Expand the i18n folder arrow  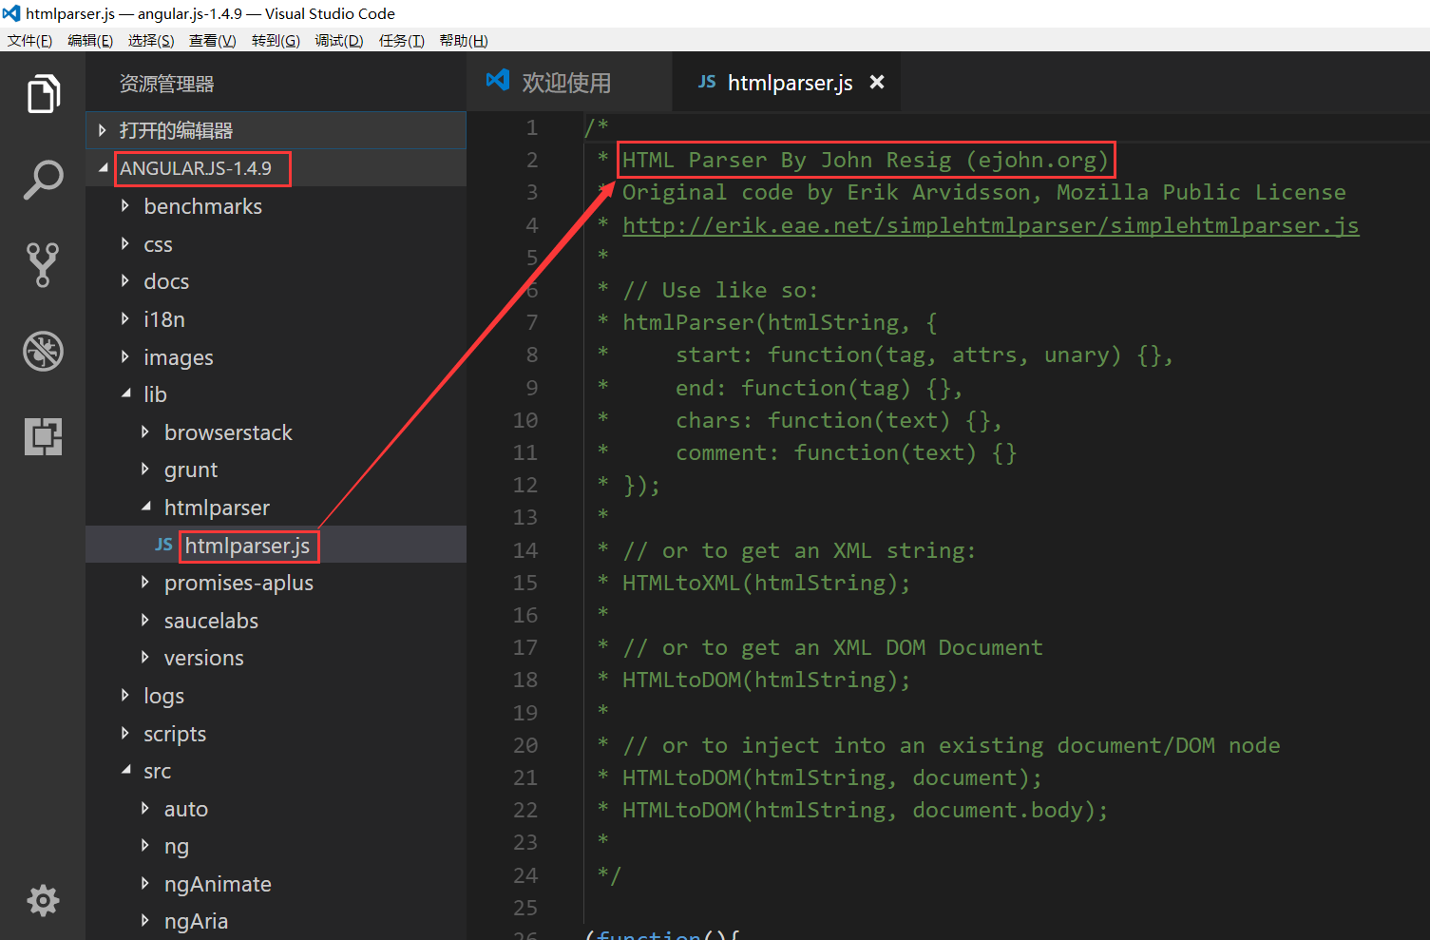pyautogui.click(x=124, y=318)
